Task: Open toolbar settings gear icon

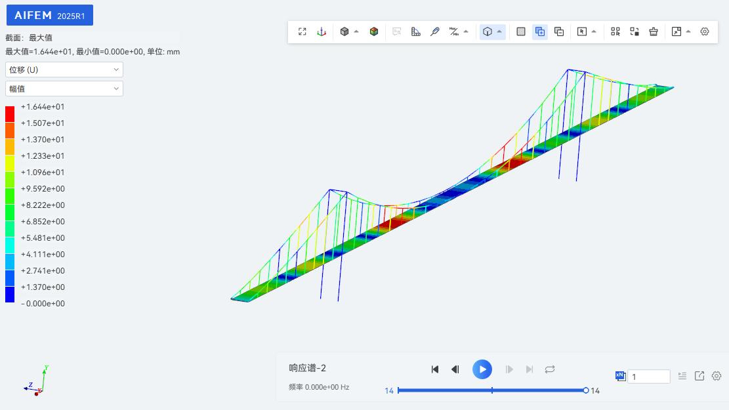Action: pos(705,31)
